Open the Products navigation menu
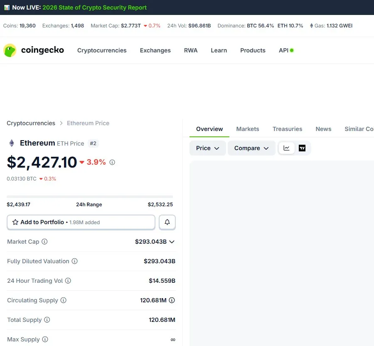The width and height of the screenshot is (374, 346). [x=253, y=50]
